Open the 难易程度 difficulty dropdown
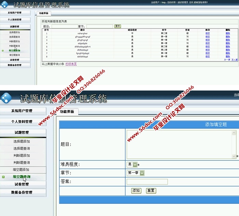 [x=135, y=165]
